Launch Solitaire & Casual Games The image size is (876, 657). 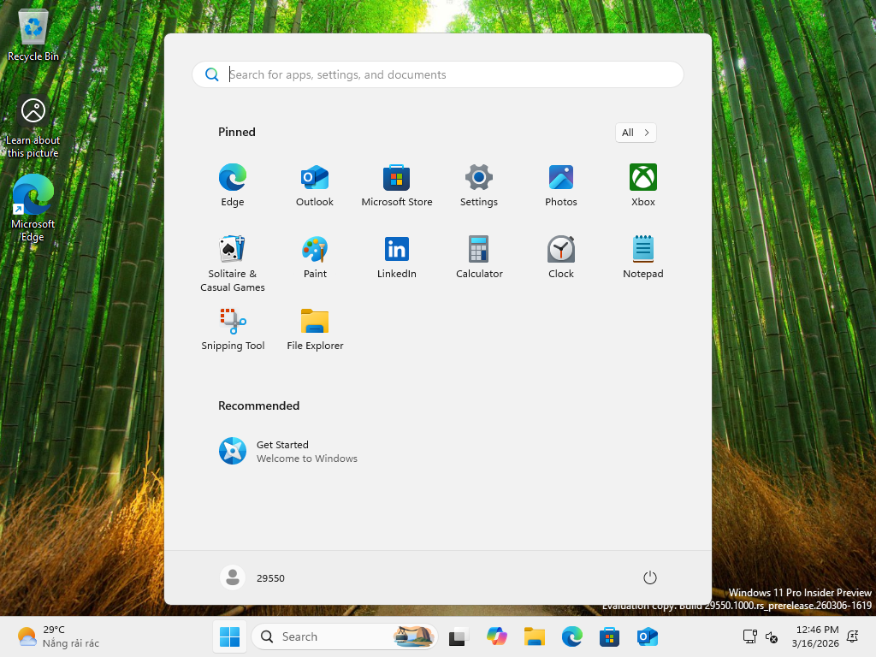(x=233, y=263)
